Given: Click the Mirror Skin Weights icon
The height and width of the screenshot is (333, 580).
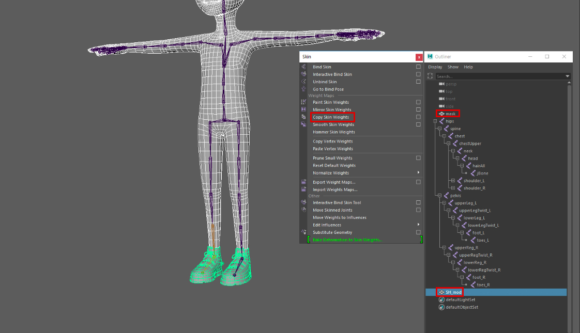Looking at the screenshot, I should click(x=303, y=109).
